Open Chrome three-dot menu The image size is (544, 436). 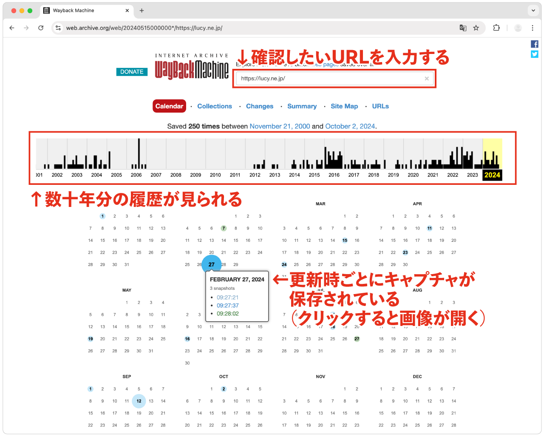coord(533,28)
